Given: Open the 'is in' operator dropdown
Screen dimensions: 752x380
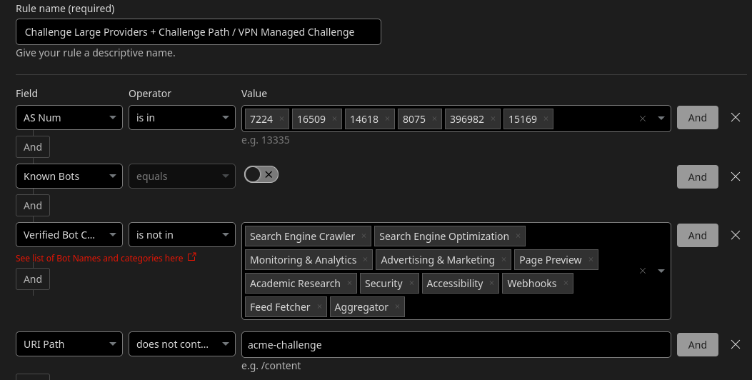Looking at the screenshot, I should [x=182, y=118].
